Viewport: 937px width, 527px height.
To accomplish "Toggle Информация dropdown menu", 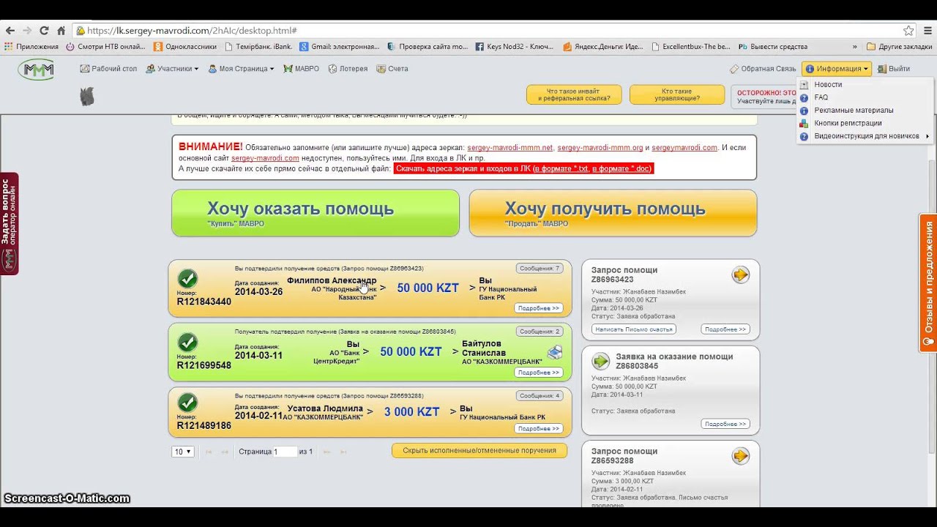I will tap(837, 69).
